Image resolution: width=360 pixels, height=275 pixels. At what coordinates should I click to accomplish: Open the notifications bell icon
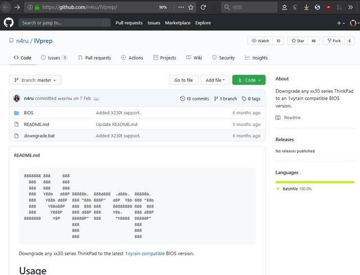328,23
